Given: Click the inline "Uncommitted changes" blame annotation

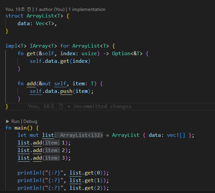Looking at the screenshot, I should [x=102, y=106].
